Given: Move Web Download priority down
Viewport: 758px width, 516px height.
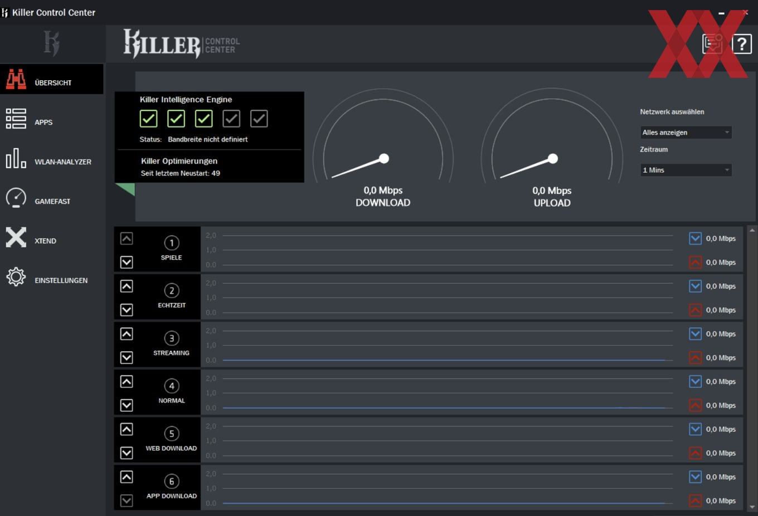Looking at the screenshot, I should coord(127,453).
